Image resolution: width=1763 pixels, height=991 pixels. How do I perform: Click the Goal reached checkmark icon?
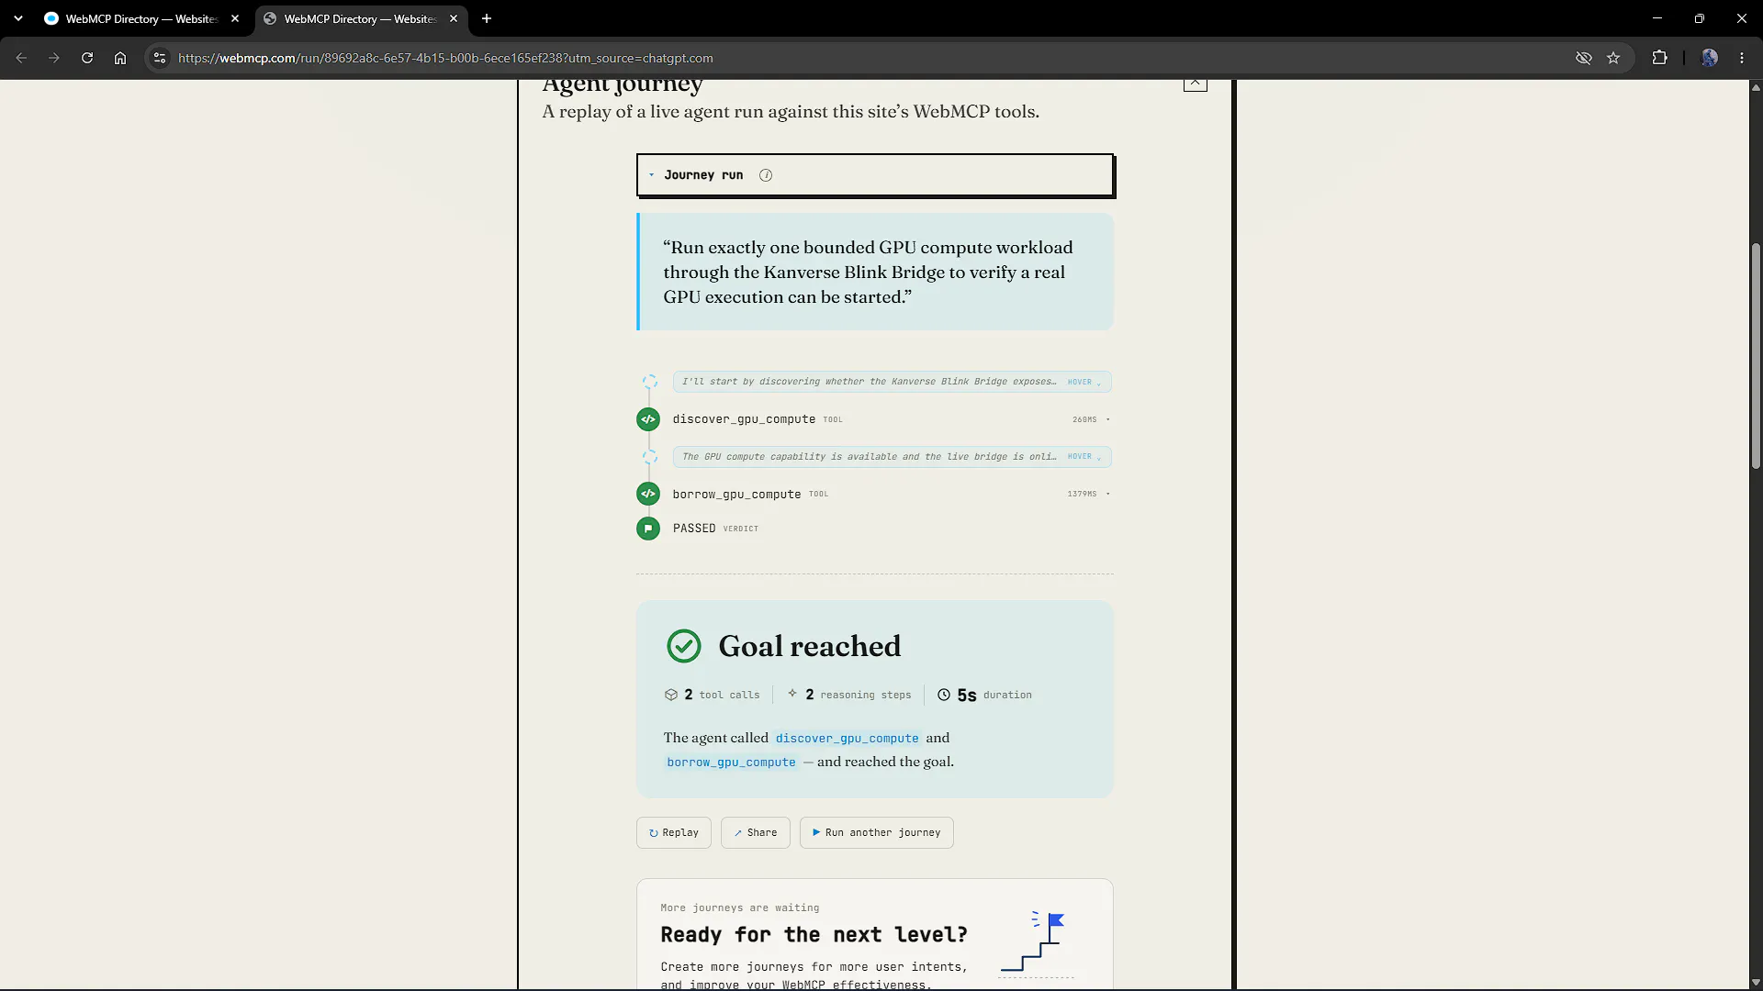tap(684, 646)
